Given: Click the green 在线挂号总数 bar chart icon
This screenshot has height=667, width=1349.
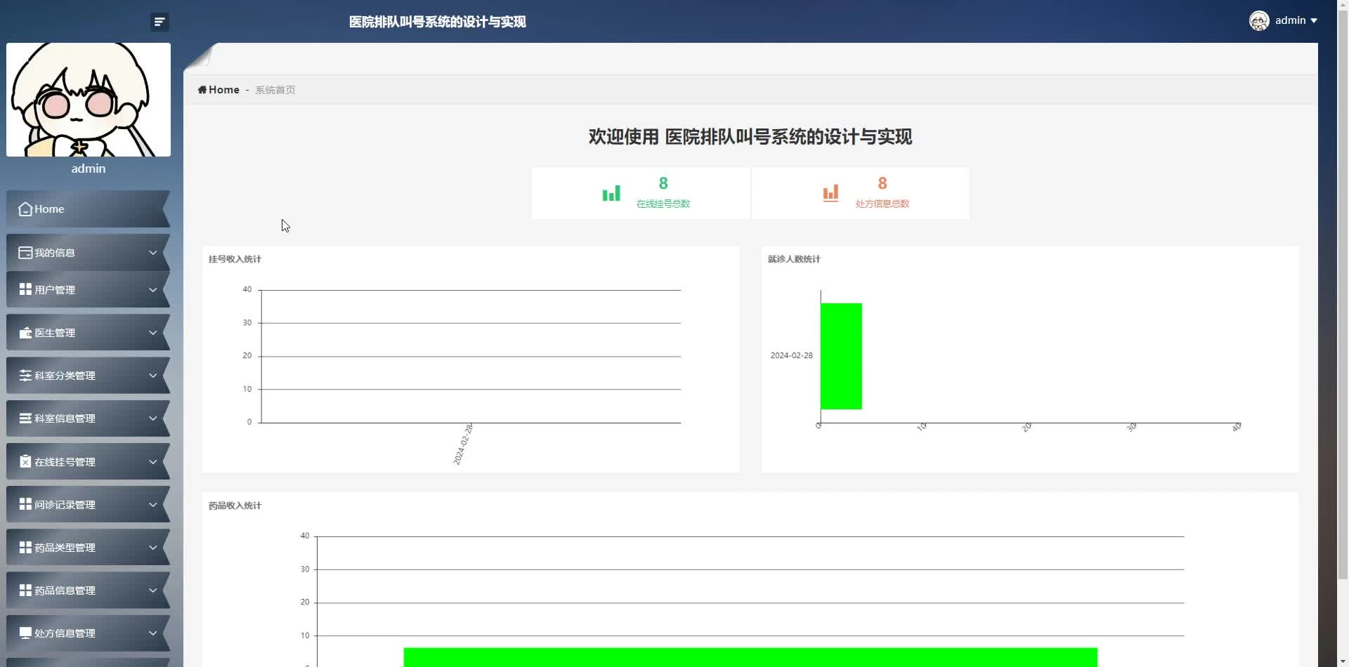Looking at the screenshot, I should pyautogui.click(x=611, y=194).
